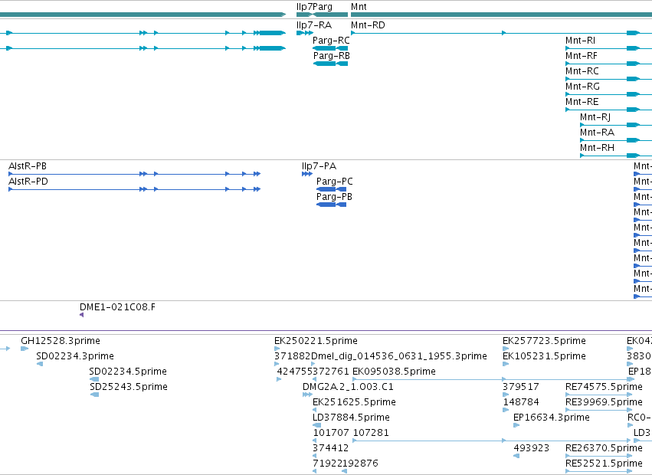
Task: Select the Mnt-RF transcript label
Action: coord(582,56)
